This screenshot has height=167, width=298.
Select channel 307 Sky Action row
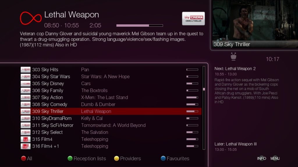click(111, 97)
